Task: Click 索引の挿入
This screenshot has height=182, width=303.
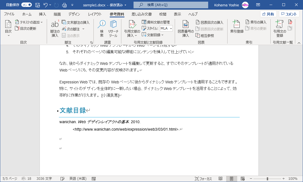Action: [256, 22]
